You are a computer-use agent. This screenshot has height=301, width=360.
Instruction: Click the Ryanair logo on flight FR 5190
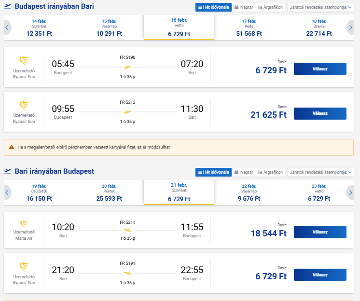[x=24, y=61]
